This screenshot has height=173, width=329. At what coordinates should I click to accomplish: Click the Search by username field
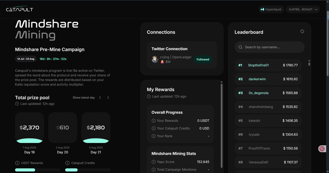(x=270, y=47)
